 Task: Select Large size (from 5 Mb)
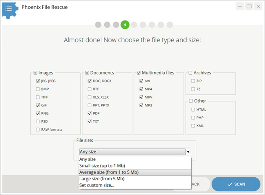(x=135, y=179)
